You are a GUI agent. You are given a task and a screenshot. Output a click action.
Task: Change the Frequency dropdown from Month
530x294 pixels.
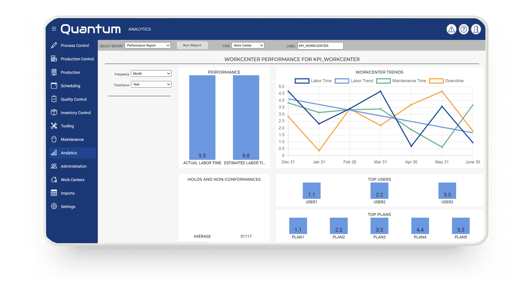click(151, 73)
